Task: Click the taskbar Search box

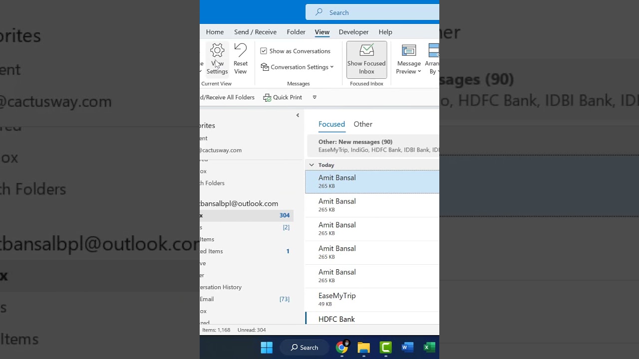Action: (304, 348)
